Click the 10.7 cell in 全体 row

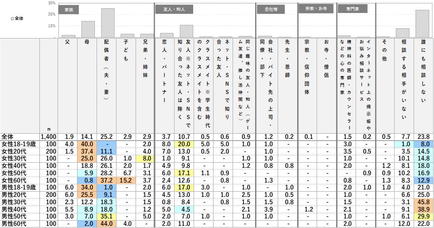point(184,137)
